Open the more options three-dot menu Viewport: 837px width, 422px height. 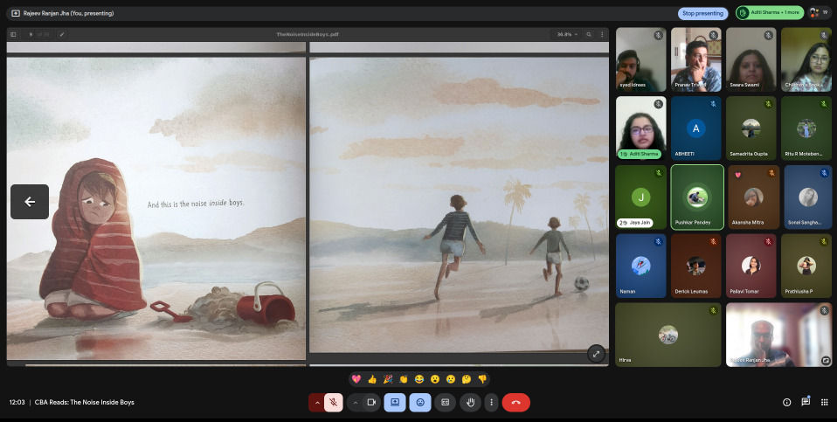click(x=492, y=402)
